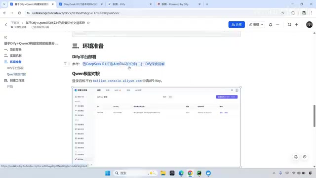This screenshot has height=178, width=316.
Task: Click outline title 基于Dify+Qwen3
Action: click(31, 44)
